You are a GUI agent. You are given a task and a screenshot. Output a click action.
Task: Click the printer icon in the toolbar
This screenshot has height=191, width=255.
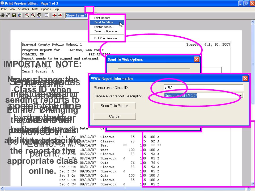[2, 15]
